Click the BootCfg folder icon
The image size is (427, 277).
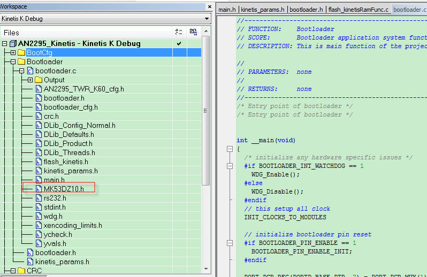point(21,52)
